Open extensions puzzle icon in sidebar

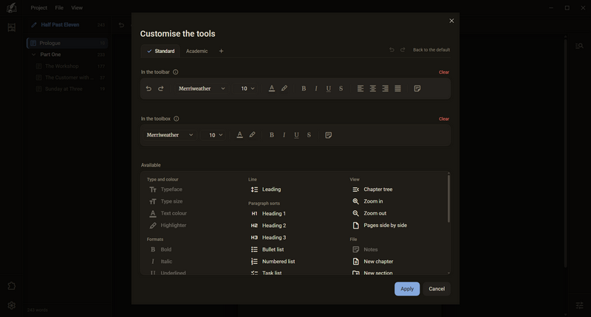(12, 286)
